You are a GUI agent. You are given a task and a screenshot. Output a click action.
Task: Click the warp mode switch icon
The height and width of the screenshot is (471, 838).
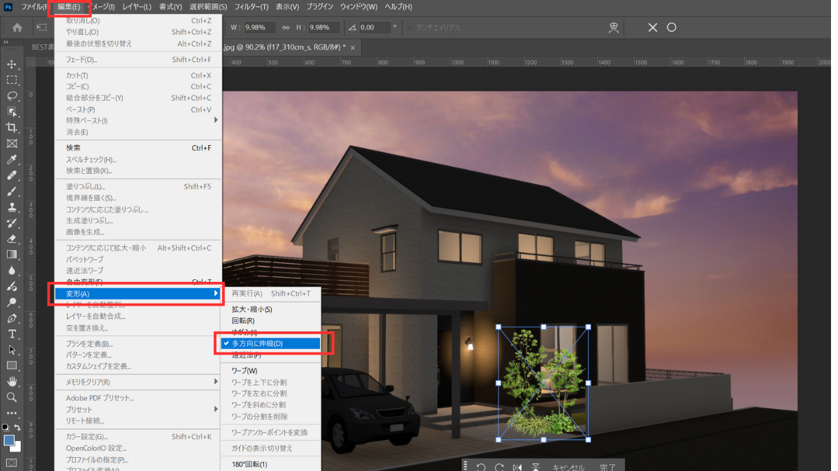(613, 28)
